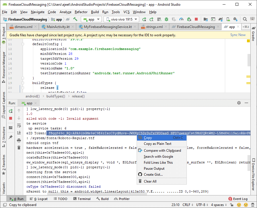Select Compare with Clipboard

[162, 151]
